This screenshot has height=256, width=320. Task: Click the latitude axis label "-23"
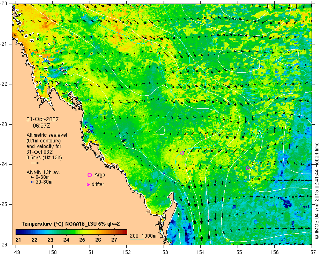4,124
